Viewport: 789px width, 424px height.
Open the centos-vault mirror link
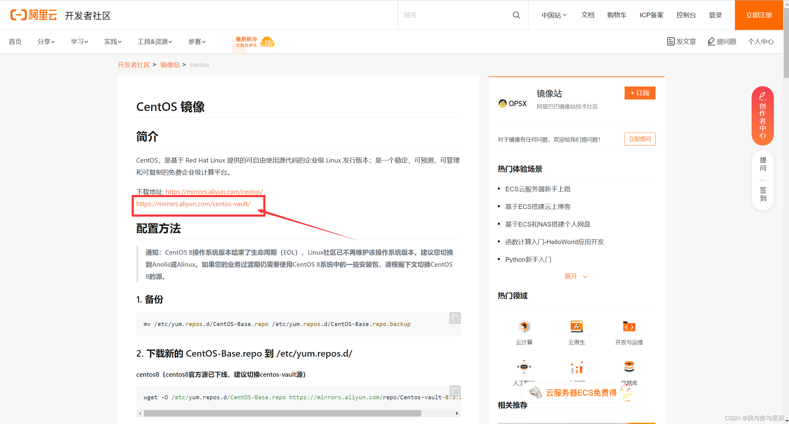click(193, 204)
